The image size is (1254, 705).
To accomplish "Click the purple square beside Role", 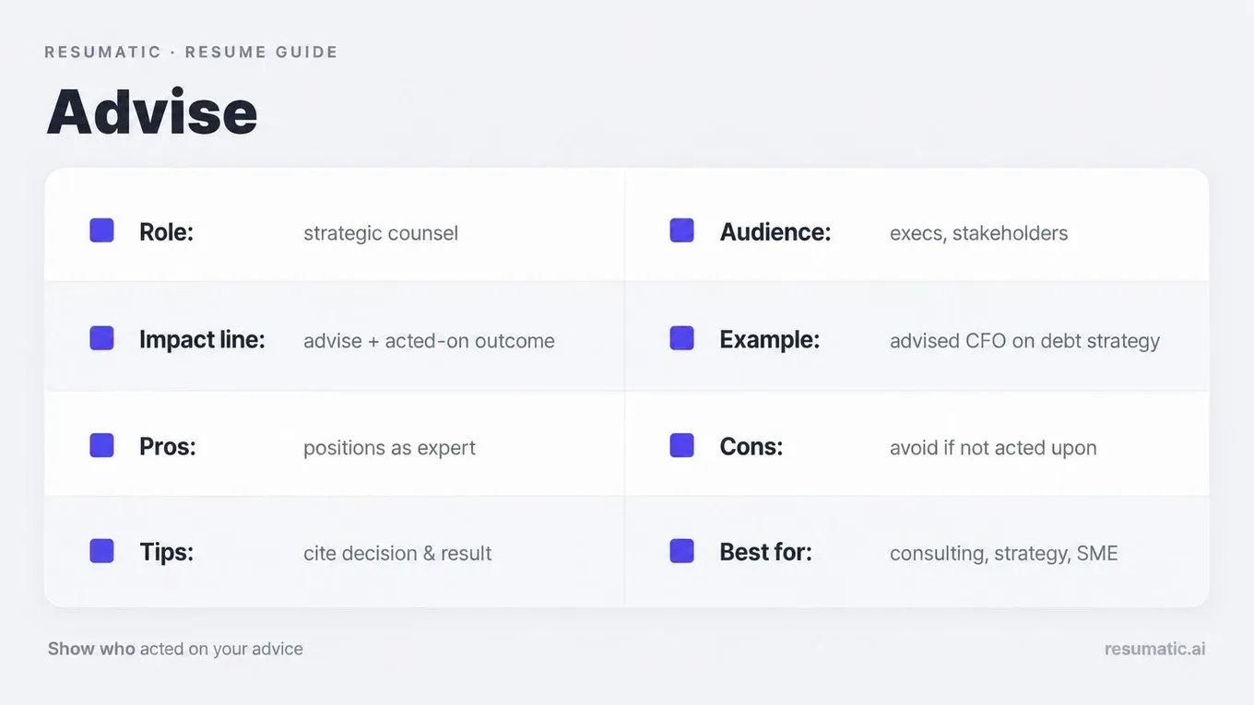I will pyautogui.click(x=101, y=230).
